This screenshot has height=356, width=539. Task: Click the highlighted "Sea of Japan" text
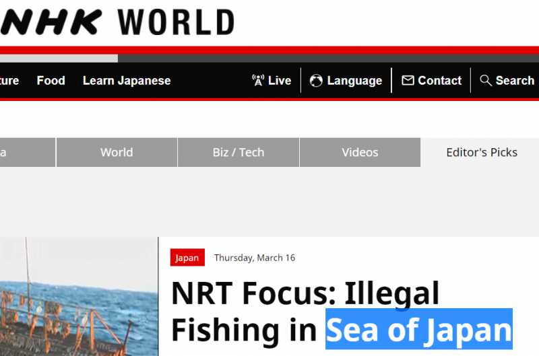418,330
